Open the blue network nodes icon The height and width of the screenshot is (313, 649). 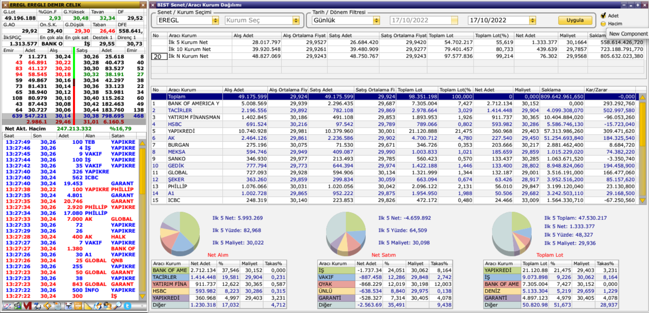tap(38, 306)
